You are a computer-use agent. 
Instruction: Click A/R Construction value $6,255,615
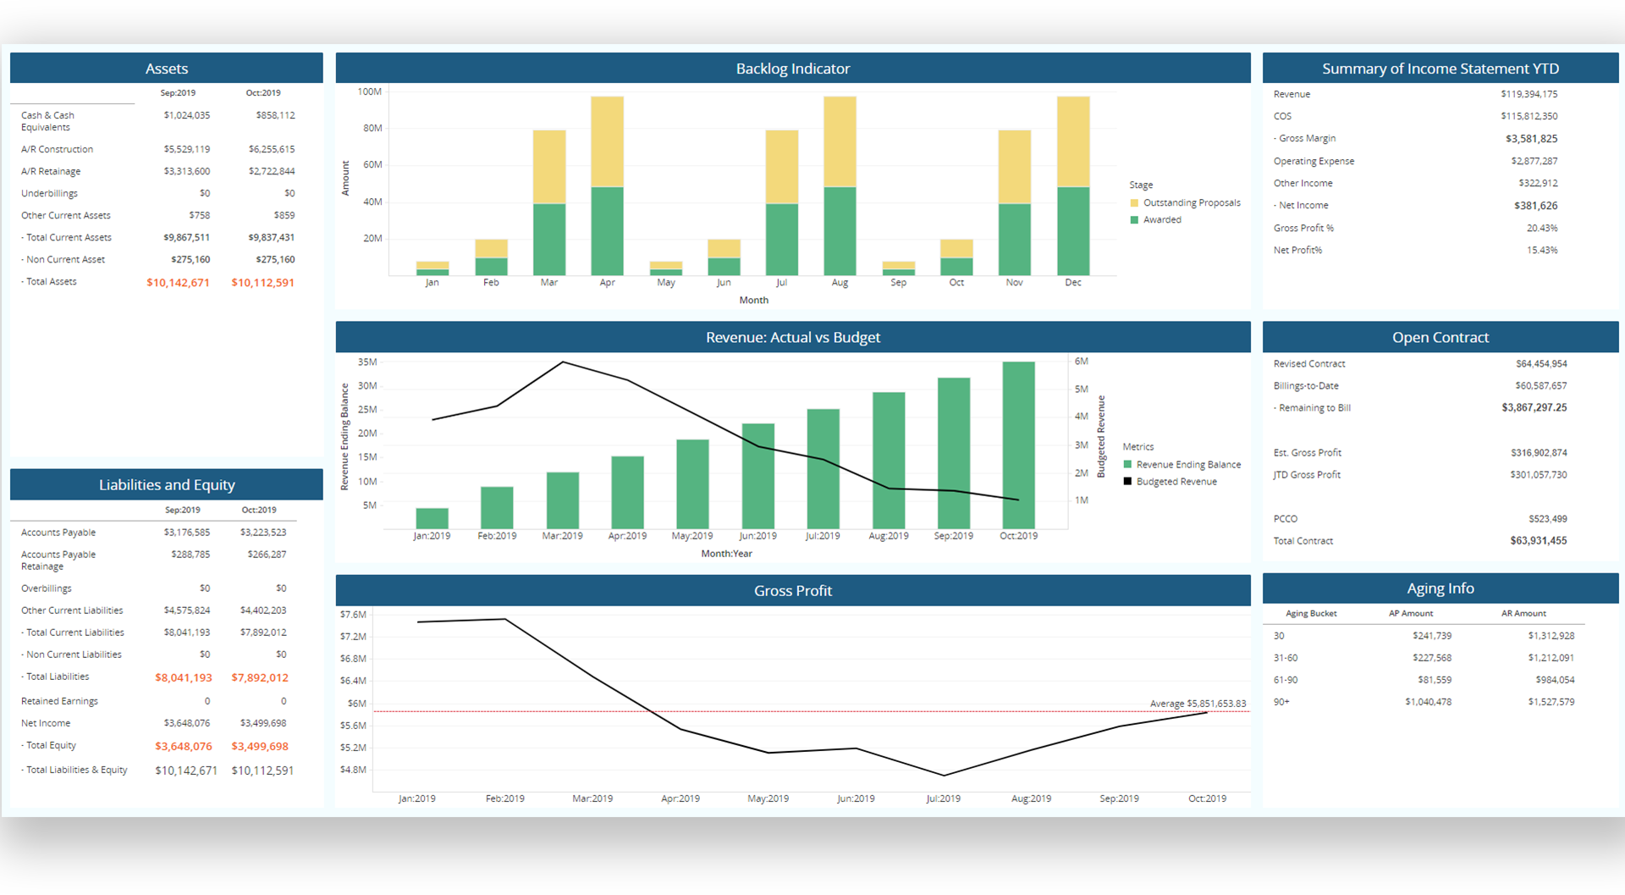point(272,149)
